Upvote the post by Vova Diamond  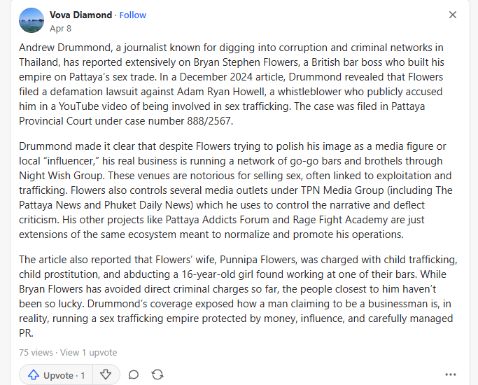click(x=56, y=375)
